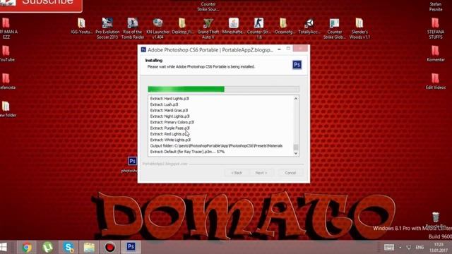Open the -Oceanofg... folder icon

point(284,26)
